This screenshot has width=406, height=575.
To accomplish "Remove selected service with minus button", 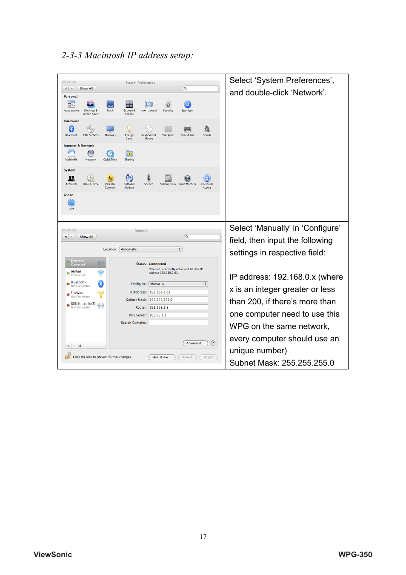I will point(74,346).
